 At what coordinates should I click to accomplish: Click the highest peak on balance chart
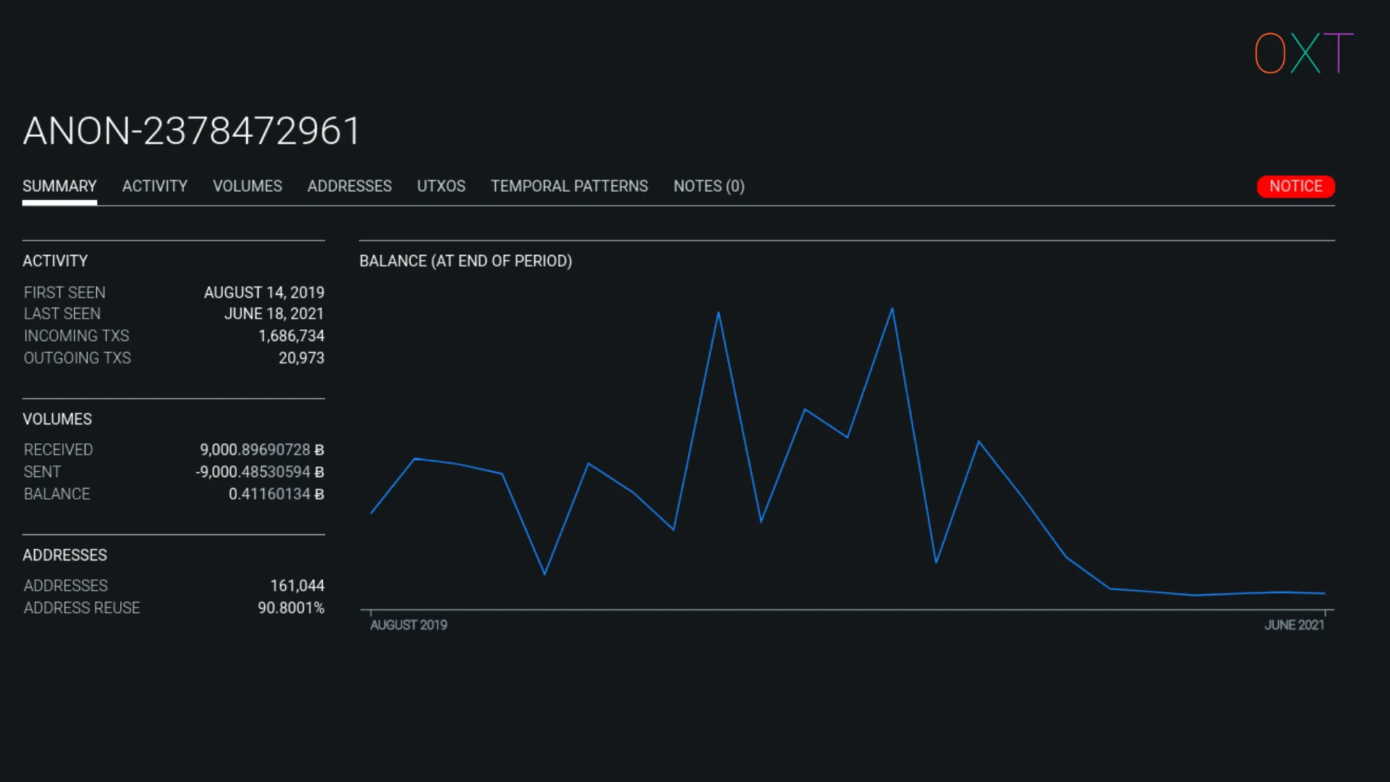pyautogui.click(x=892, y=309)
